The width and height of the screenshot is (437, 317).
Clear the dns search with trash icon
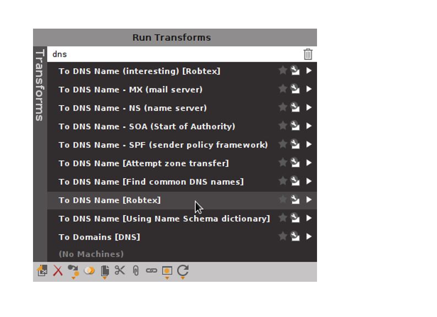308,54
